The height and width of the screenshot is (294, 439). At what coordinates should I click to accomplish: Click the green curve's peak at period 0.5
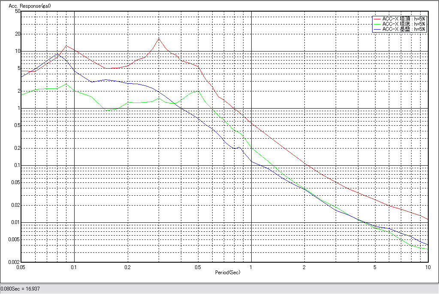pos(197,91)
